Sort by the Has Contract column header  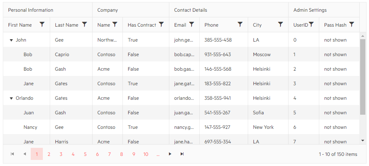pyautogui.click(x=141, y=25)
